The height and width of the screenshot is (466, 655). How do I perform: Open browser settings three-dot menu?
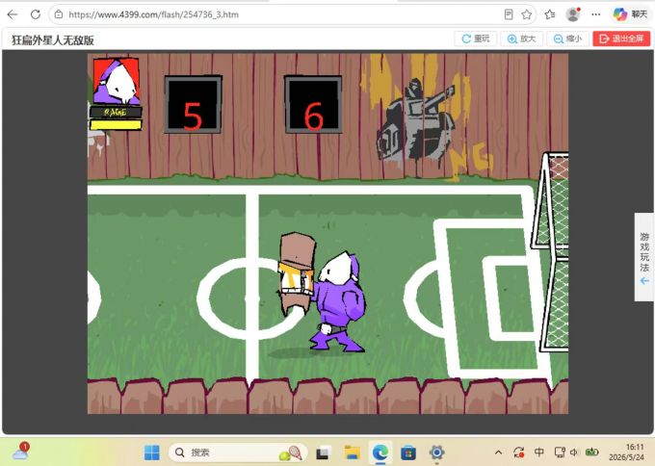click(x=596, y=14)
